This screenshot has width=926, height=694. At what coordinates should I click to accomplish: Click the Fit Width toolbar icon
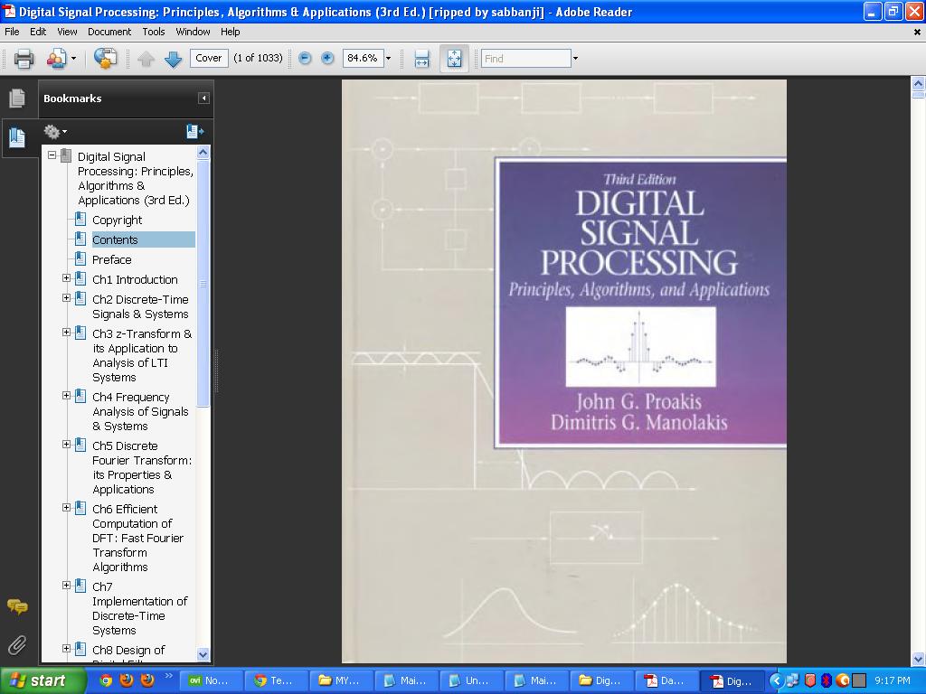pos(422,57)
